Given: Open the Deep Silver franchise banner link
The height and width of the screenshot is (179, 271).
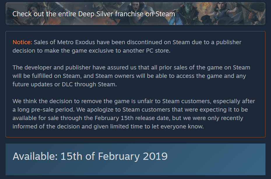Looking at the screenshot, I should (x=135, y=13).
